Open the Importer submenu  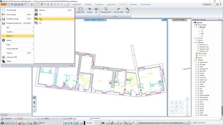18,32
